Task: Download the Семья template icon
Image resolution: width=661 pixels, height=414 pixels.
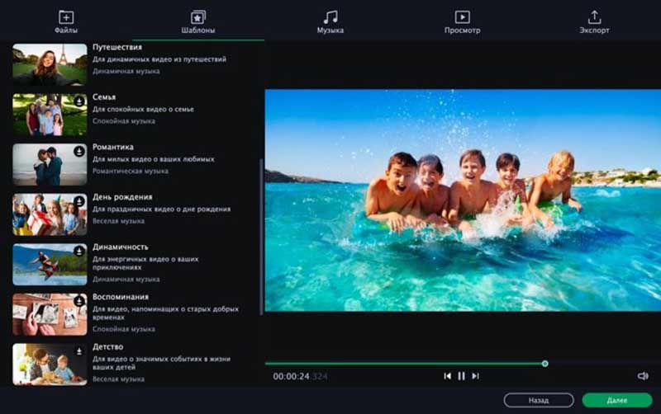Action: pyautogui.click(x=79, y=101)
